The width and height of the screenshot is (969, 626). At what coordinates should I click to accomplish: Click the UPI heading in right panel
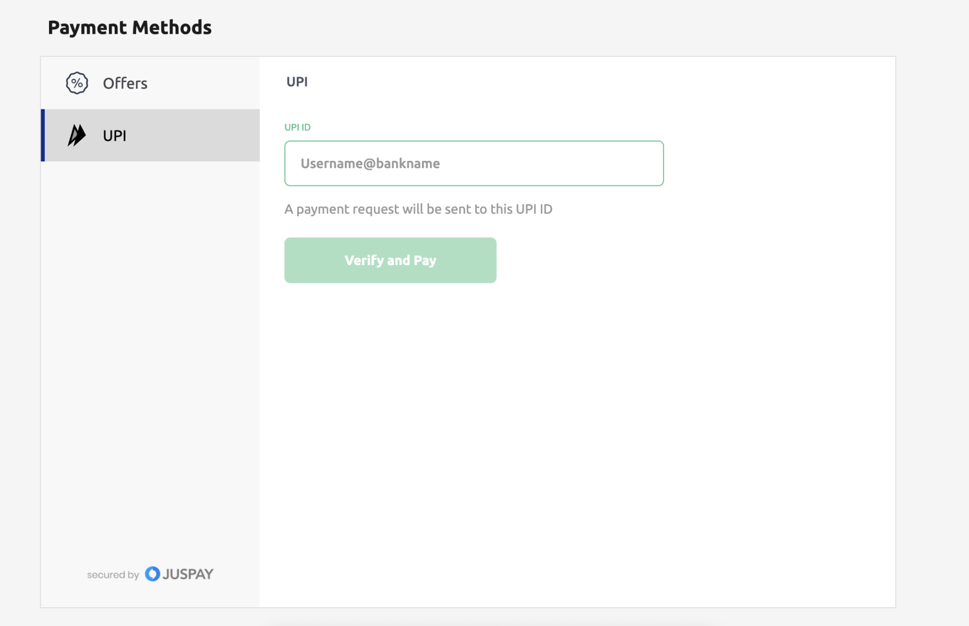pos(297,82)
